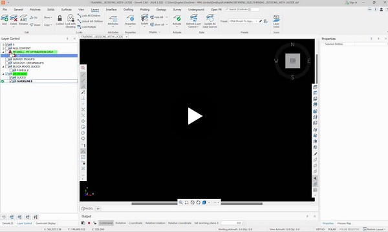
Task: Click the Unlock All Children command
Action: [x=90, y=21]
